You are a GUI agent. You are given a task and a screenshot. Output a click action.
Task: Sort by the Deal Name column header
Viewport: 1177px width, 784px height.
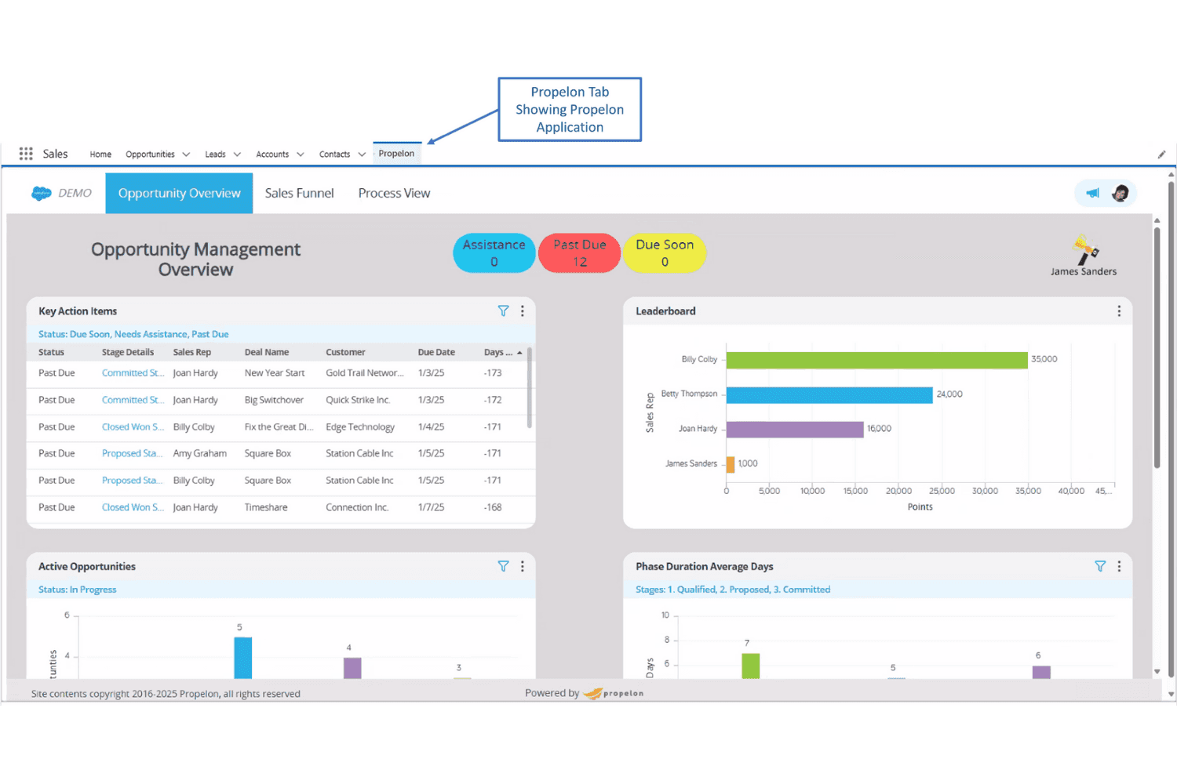[267, 353]
